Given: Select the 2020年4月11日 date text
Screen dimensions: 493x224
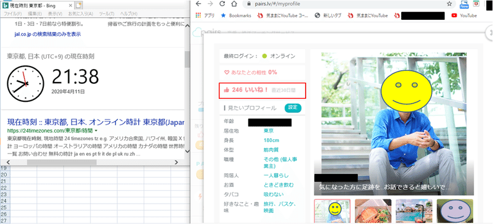Looking at the screenshot, I should 68,92.
